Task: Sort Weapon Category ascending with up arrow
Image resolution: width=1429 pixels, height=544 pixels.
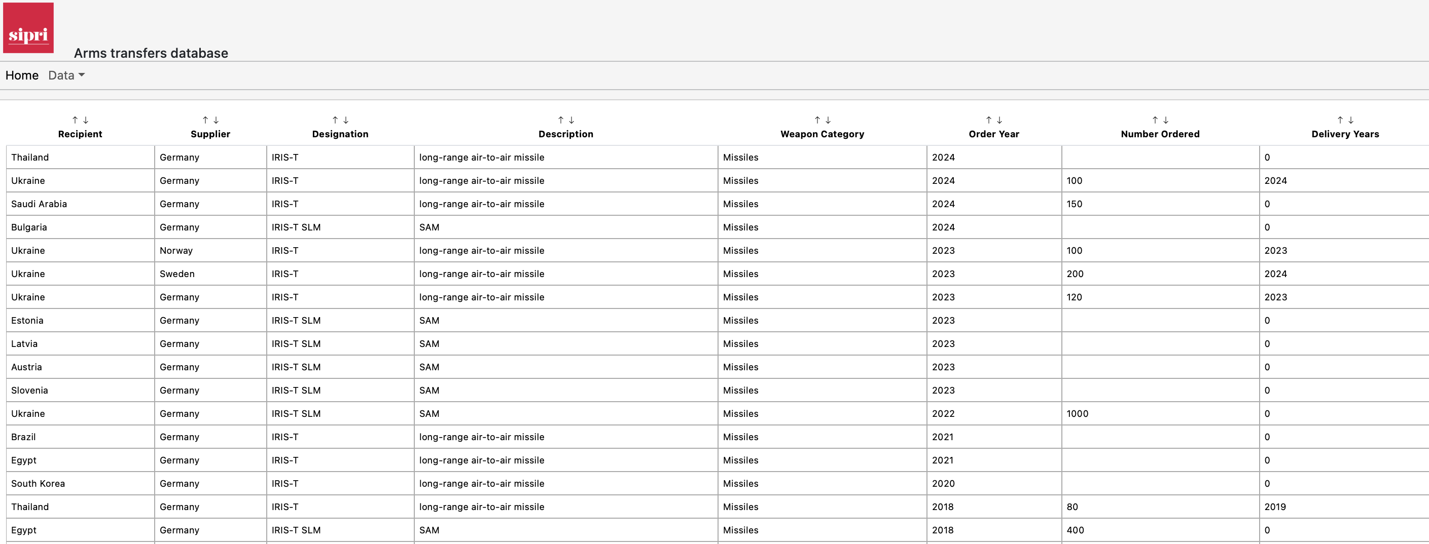Action: click(x=817, y=120)
